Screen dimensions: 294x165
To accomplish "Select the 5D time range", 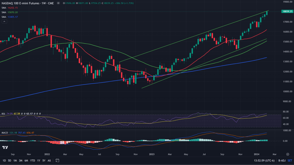I will click(9, 160).
